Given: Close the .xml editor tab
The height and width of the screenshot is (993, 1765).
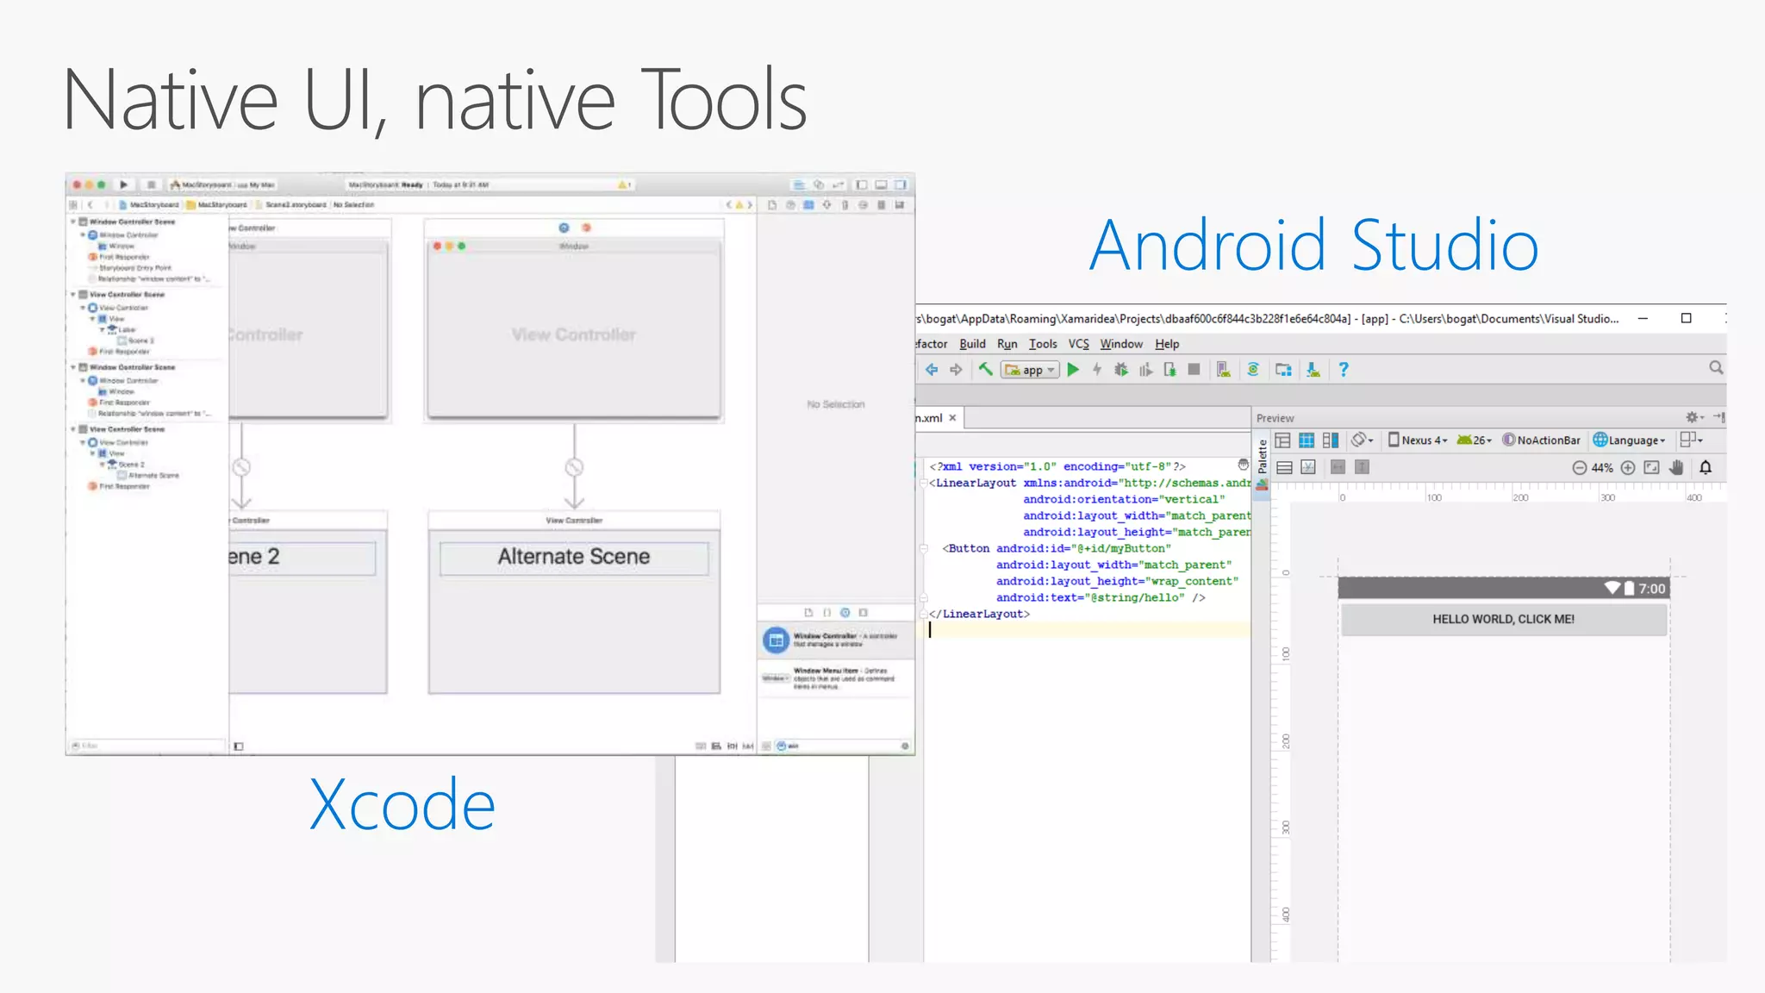Looking at the screenshot, I should pos(952,418).
